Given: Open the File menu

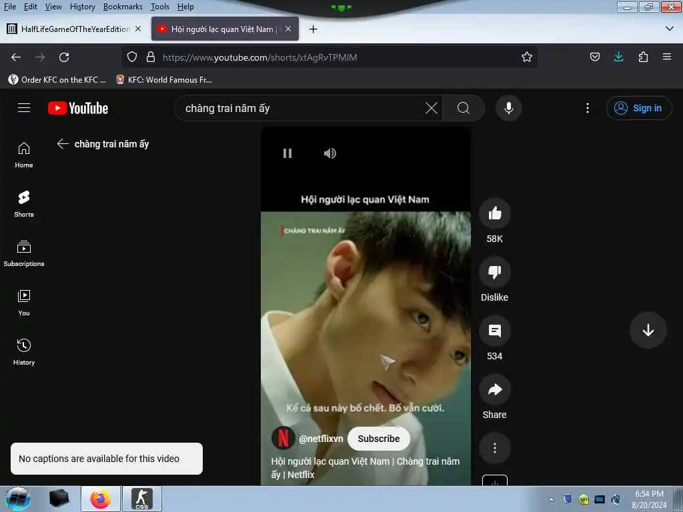Looking at the screenshot, I should point(9,7).
